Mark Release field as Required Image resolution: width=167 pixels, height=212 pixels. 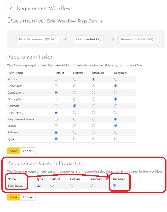[x=116, y=132]
